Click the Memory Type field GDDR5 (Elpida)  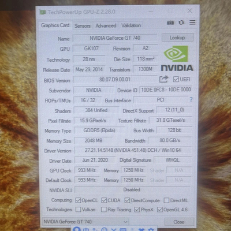(x=99, y=131)
